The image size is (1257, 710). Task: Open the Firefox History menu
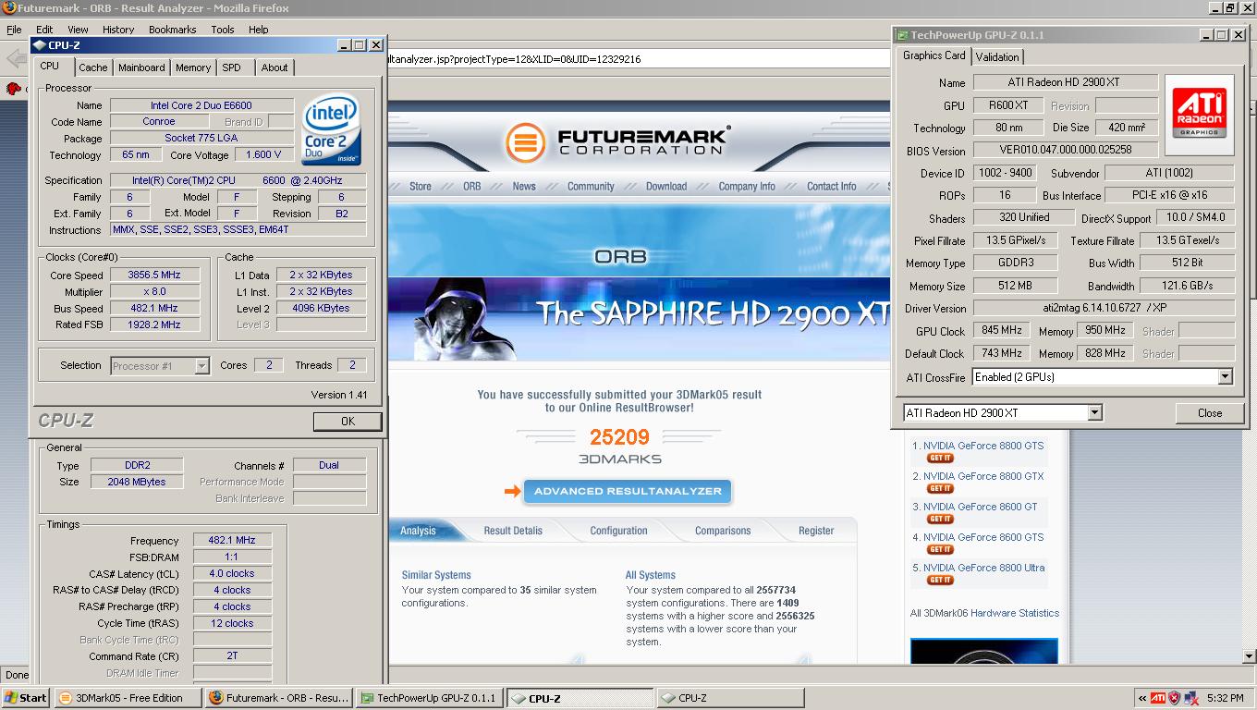point(118,30)
